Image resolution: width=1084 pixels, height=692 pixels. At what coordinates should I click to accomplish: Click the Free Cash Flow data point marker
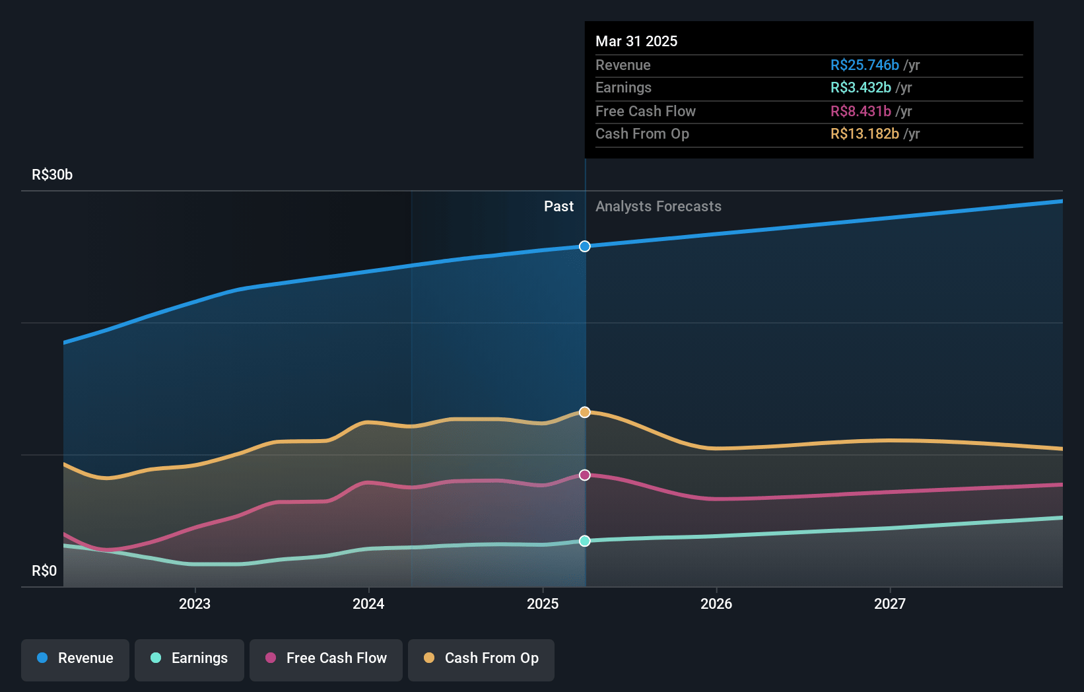[x=585, y=475]
